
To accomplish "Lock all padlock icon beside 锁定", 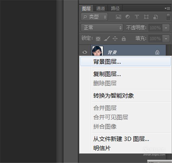I will [x=124, y=39].
